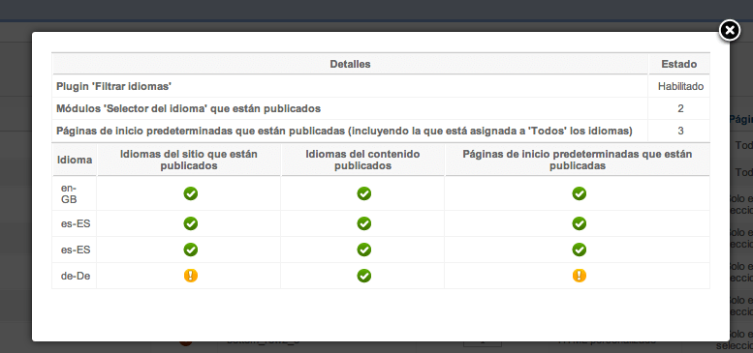
Task: Click lower 'Páginas de inicio predeterminadas' column header
Action: tap(578, 160)
